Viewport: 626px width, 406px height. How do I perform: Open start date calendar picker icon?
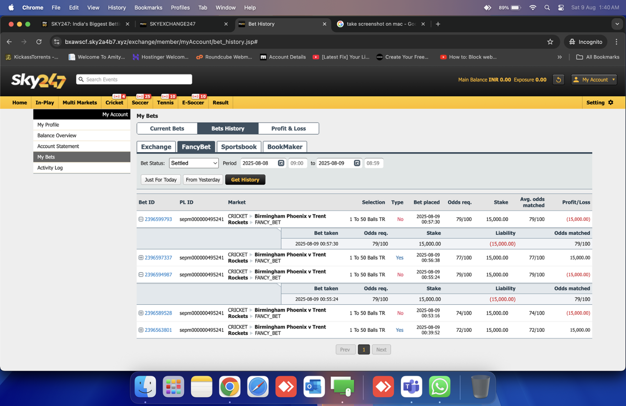(x=281, y=163)
